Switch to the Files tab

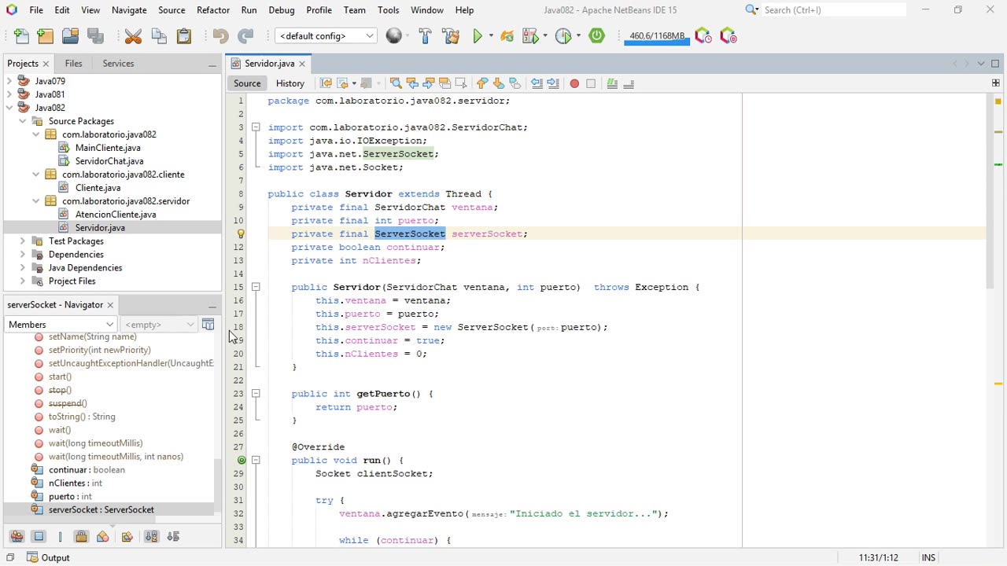pyautogui.click(x=73, y=64)
